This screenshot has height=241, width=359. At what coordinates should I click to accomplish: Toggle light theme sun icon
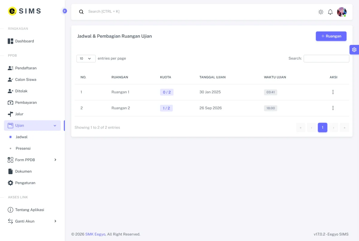tap(321, 12)
